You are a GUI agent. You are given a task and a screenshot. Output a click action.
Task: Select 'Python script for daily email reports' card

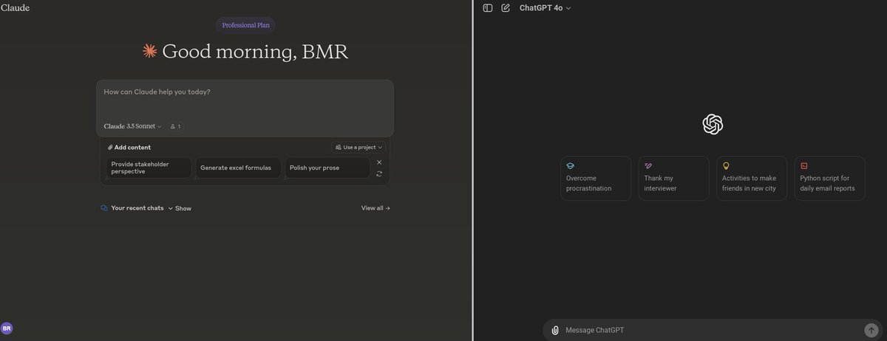point(829,178)
